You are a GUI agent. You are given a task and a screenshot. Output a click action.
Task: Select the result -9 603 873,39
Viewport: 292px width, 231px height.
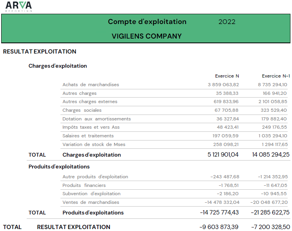tap(219, 227)
